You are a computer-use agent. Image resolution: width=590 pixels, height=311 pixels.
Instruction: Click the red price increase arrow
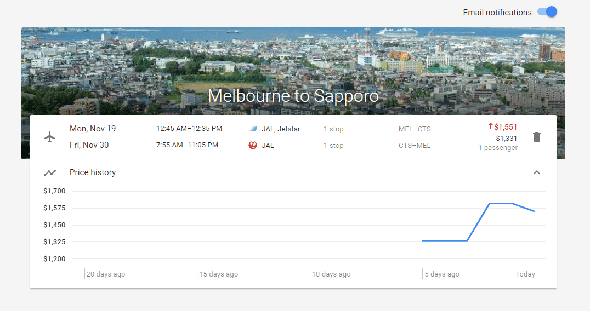491,126
